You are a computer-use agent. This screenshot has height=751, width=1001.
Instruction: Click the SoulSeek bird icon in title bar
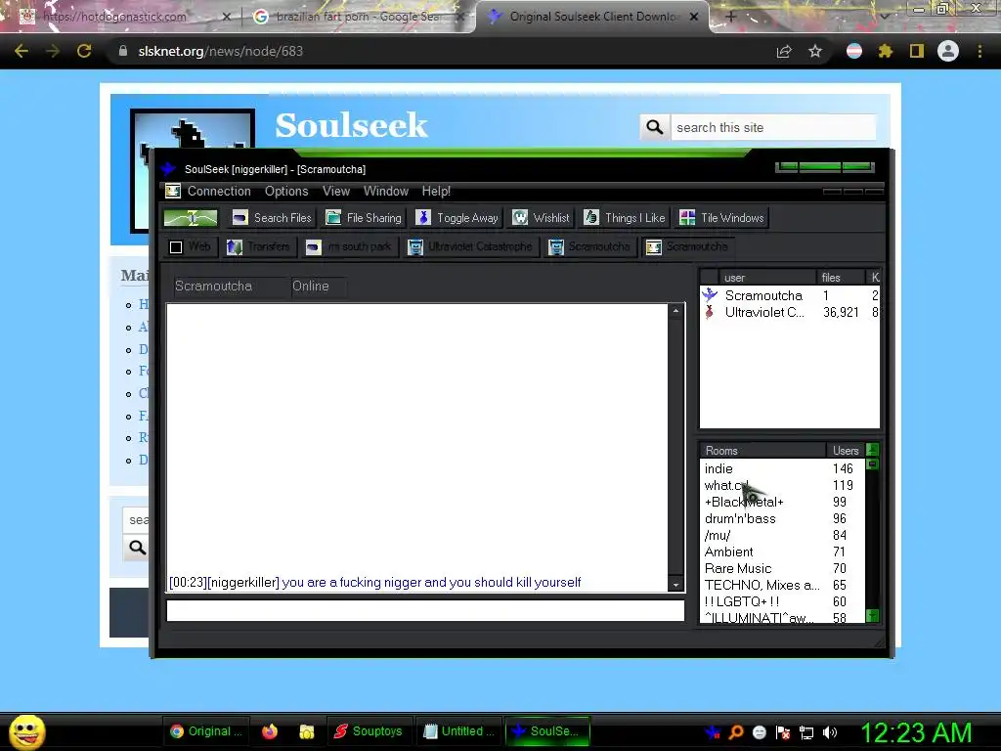[168, 168]
